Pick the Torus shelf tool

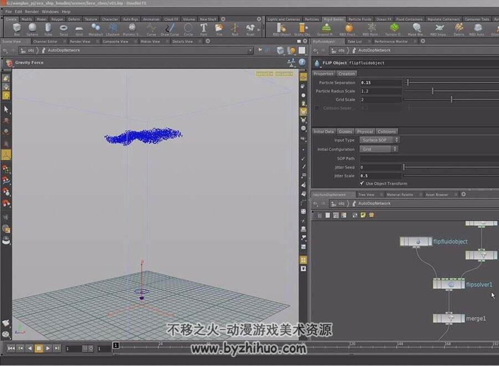click(x=64, y=29)
